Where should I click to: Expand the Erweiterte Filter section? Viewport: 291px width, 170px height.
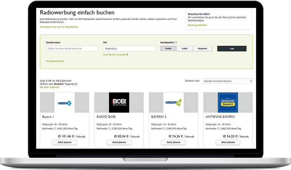coord(55,61)
